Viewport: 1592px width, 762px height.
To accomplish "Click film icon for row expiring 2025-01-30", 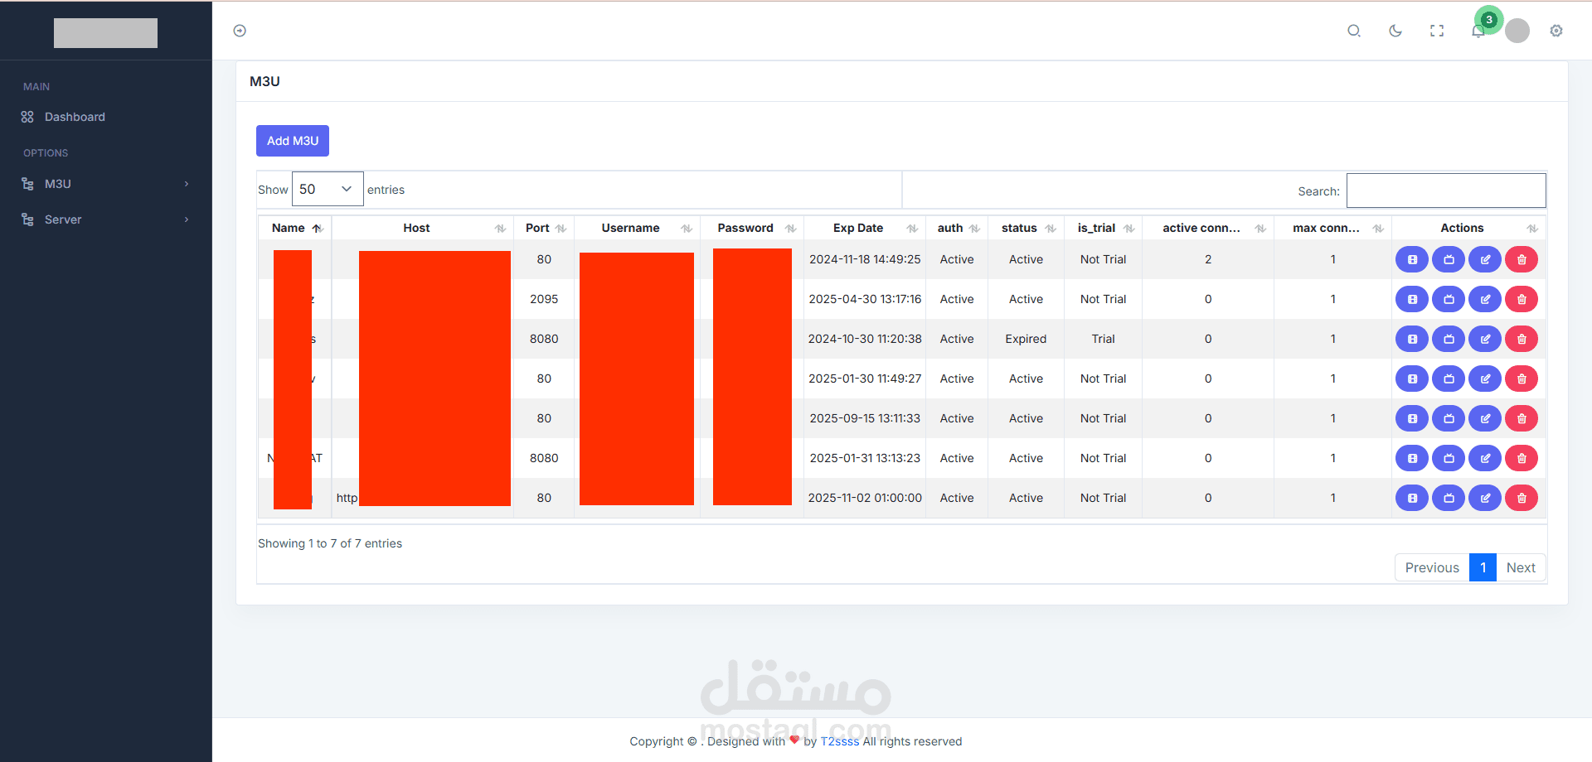I will pos(1412,379).
